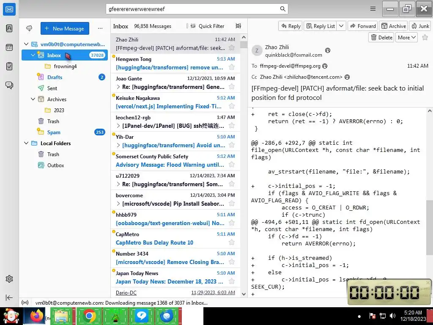Viewport: 433px width, 325px height.
Task: Click the Junk button
Action: [420, 26]
